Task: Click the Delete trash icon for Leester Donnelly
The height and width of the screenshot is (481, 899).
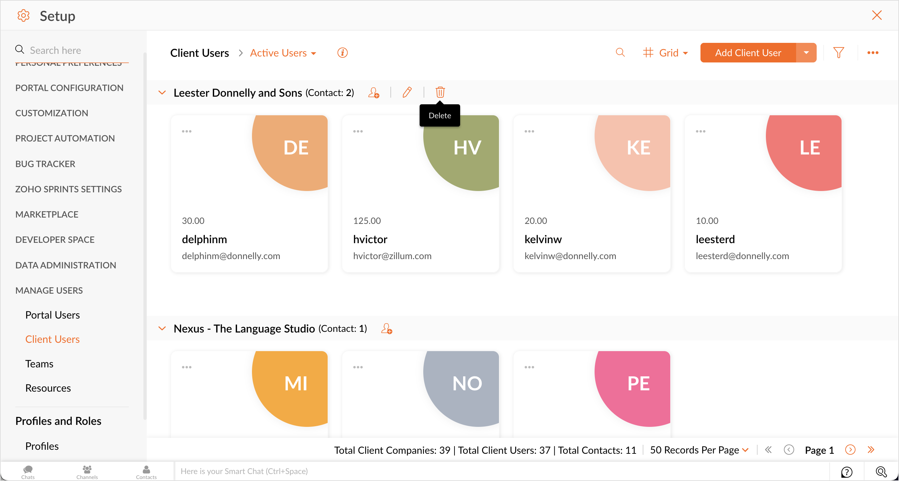Action: coord(440,92)
